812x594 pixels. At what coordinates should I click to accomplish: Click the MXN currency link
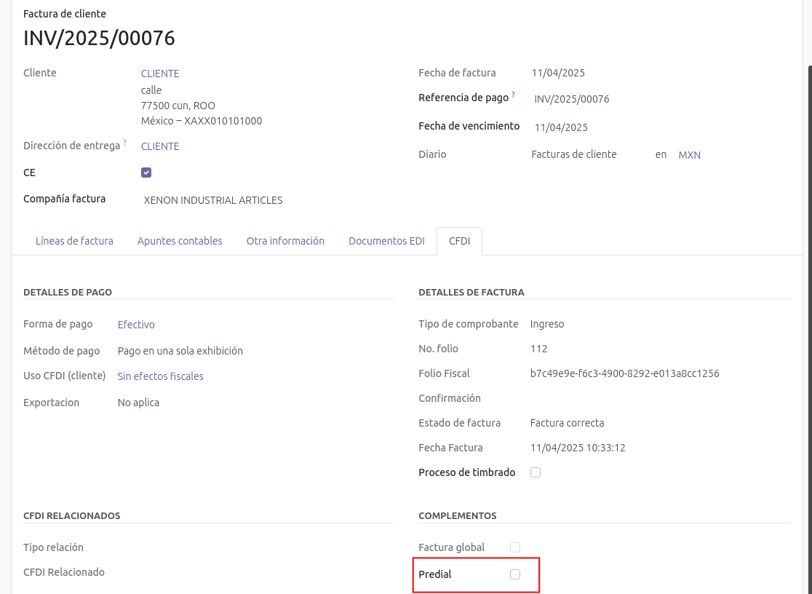tap(689, 155)
